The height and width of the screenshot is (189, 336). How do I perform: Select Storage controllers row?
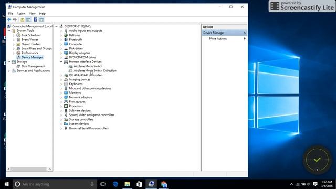(81, 119)
